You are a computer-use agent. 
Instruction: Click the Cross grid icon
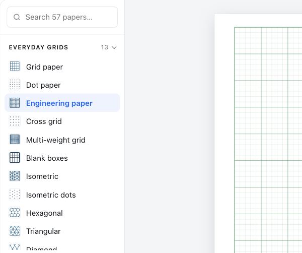15,121
